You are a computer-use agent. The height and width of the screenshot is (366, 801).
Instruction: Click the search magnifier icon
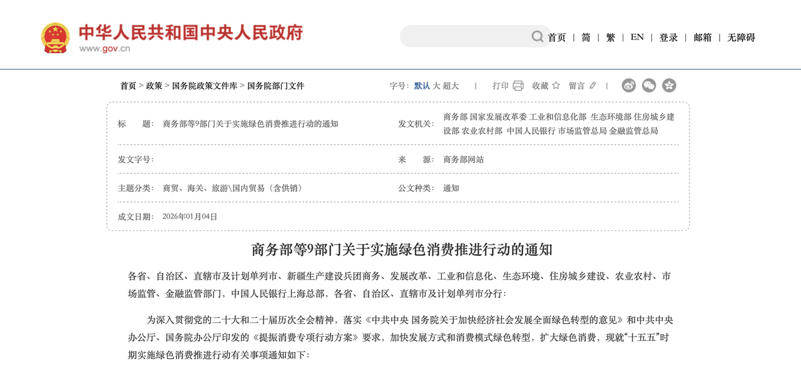coord(537,37)
